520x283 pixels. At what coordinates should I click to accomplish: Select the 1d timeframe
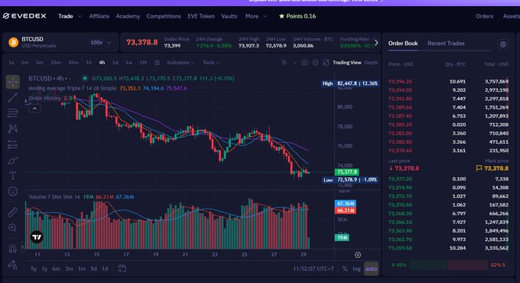pos(115,63)
